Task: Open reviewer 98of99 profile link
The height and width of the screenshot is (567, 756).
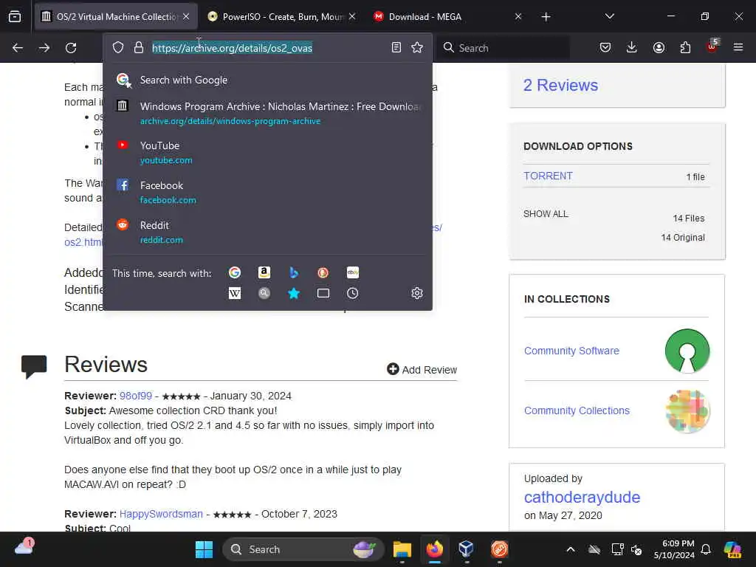Action: click(x=136, y=396)
